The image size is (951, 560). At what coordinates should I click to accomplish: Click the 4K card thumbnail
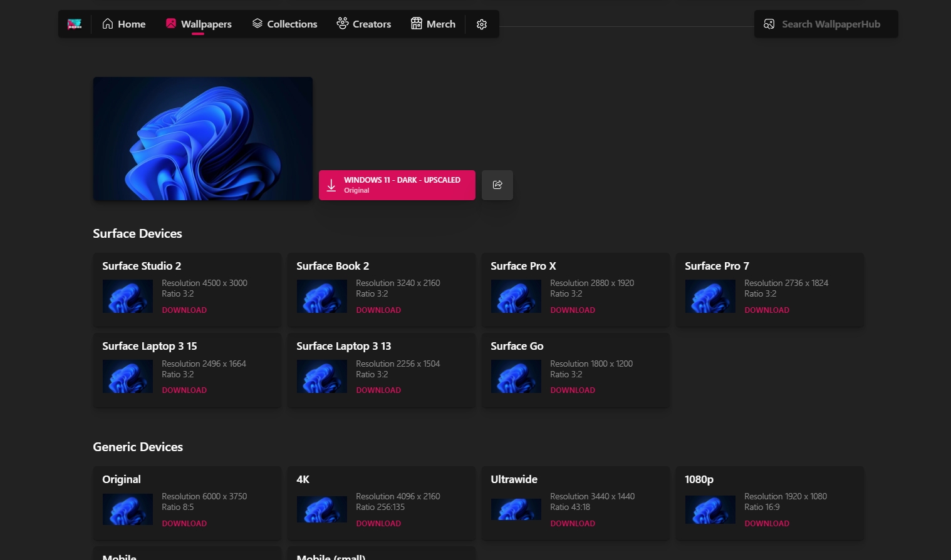point(322,509)
